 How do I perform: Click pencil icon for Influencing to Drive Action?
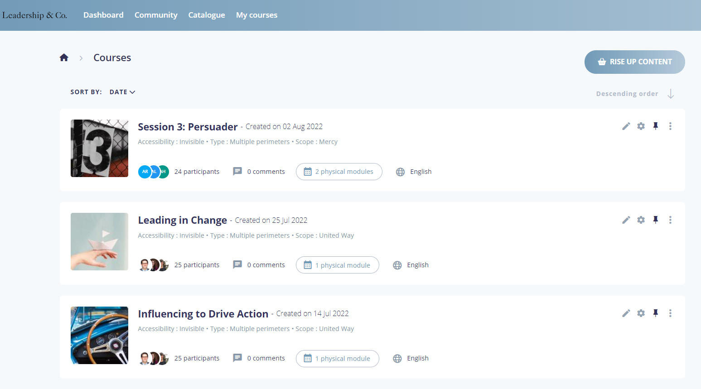[626, 313]
